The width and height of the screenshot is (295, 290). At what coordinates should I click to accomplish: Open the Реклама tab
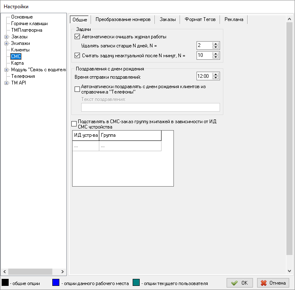234,19
